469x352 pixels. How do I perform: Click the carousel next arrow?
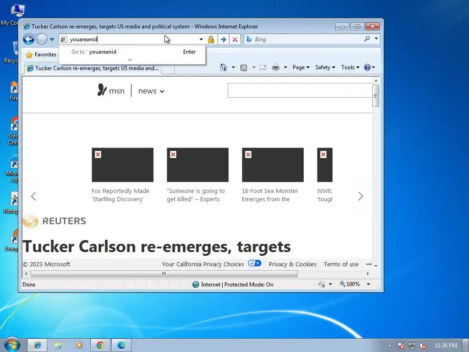(361, 196)
